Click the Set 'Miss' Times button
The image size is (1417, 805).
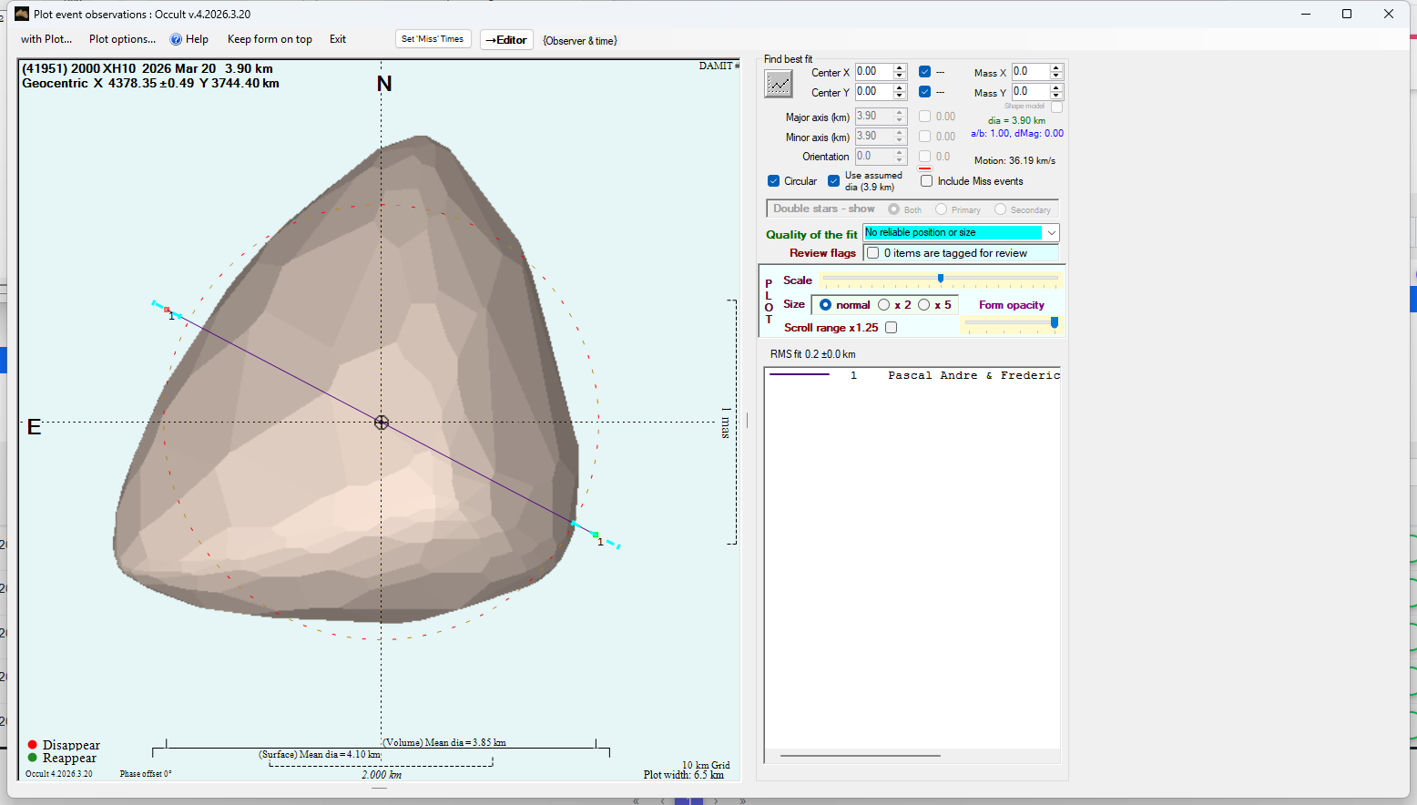click(x=433, y=39)
